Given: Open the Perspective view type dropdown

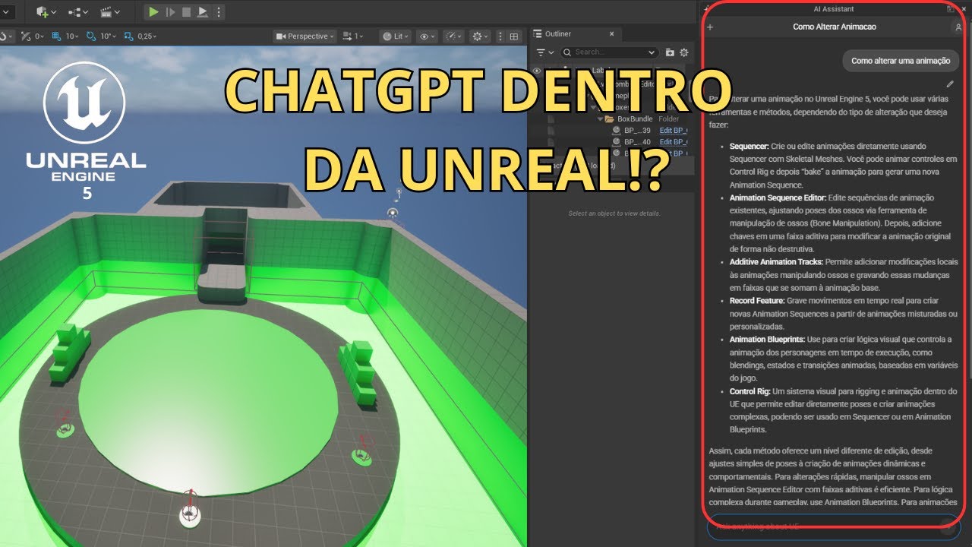Looking at the screenshot, I should coord(305,36).
